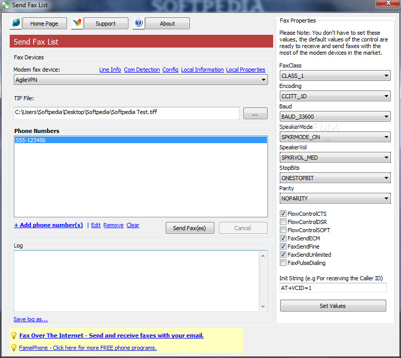401x358 pixels.
Task: Click the Clear phone numbers link
Action: pos(133,225)
